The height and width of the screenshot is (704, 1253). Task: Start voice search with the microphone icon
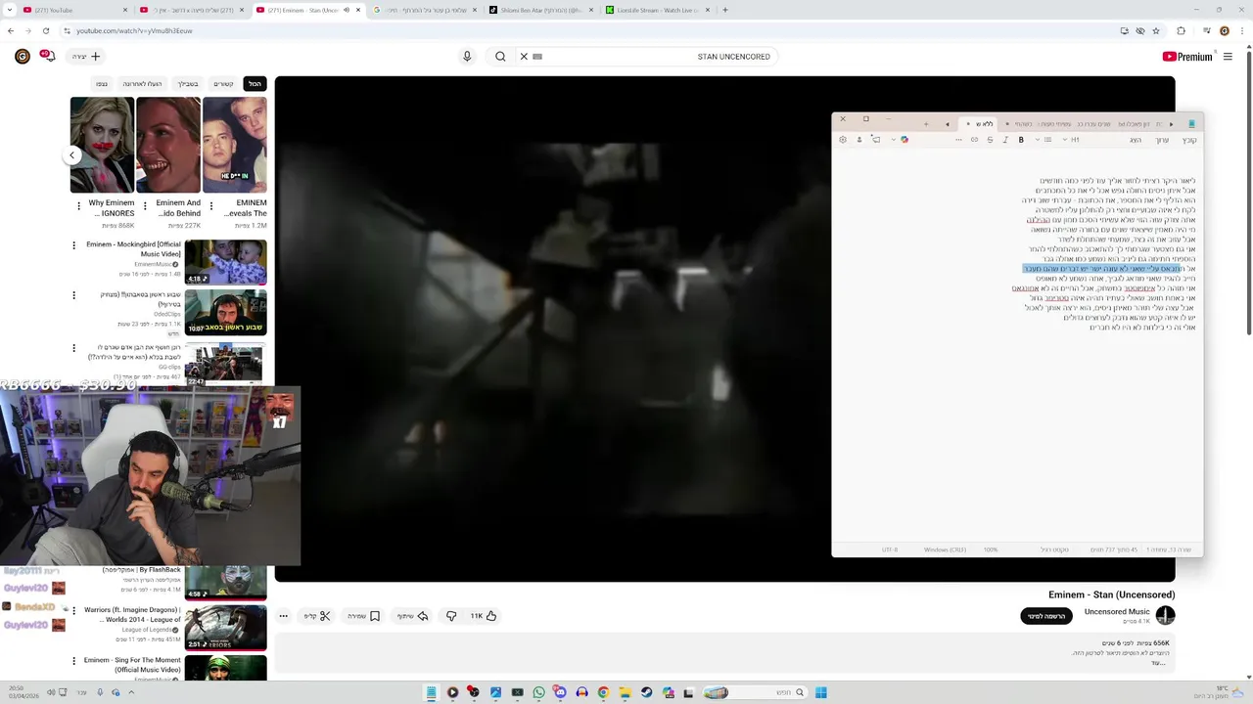pyautogui.click(x=467, y=57)
